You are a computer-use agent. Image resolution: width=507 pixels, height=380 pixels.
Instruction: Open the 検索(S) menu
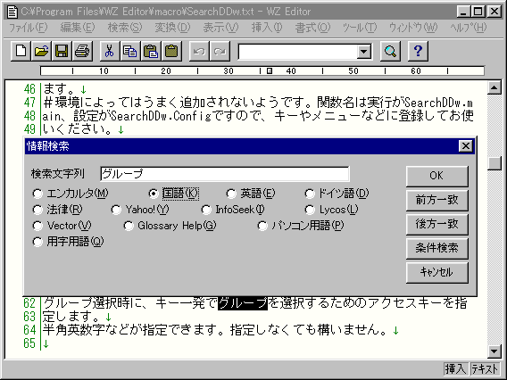coord(125,28)
